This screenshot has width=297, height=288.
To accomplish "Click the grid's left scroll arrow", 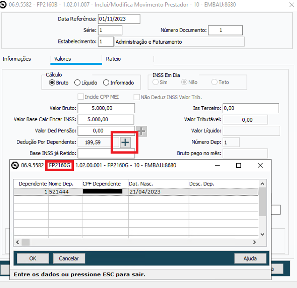I will 18,242.
